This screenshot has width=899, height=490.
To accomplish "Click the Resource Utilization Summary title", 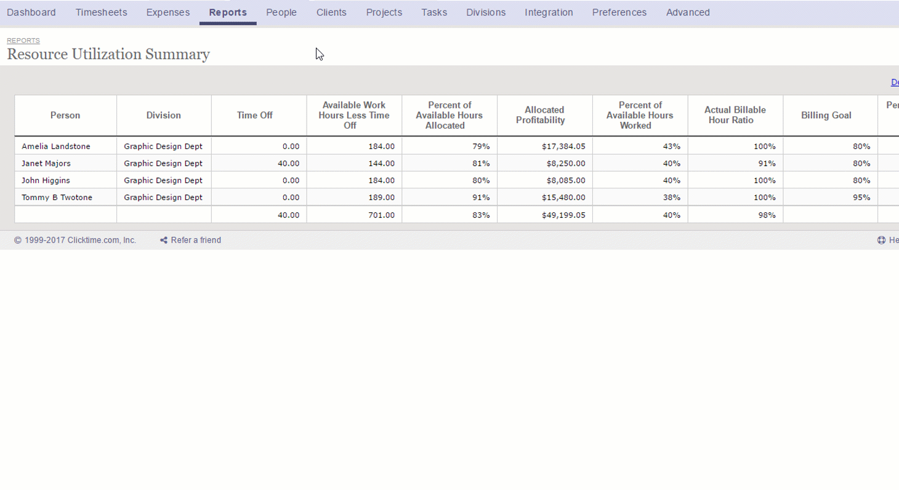I will (108, 54).
